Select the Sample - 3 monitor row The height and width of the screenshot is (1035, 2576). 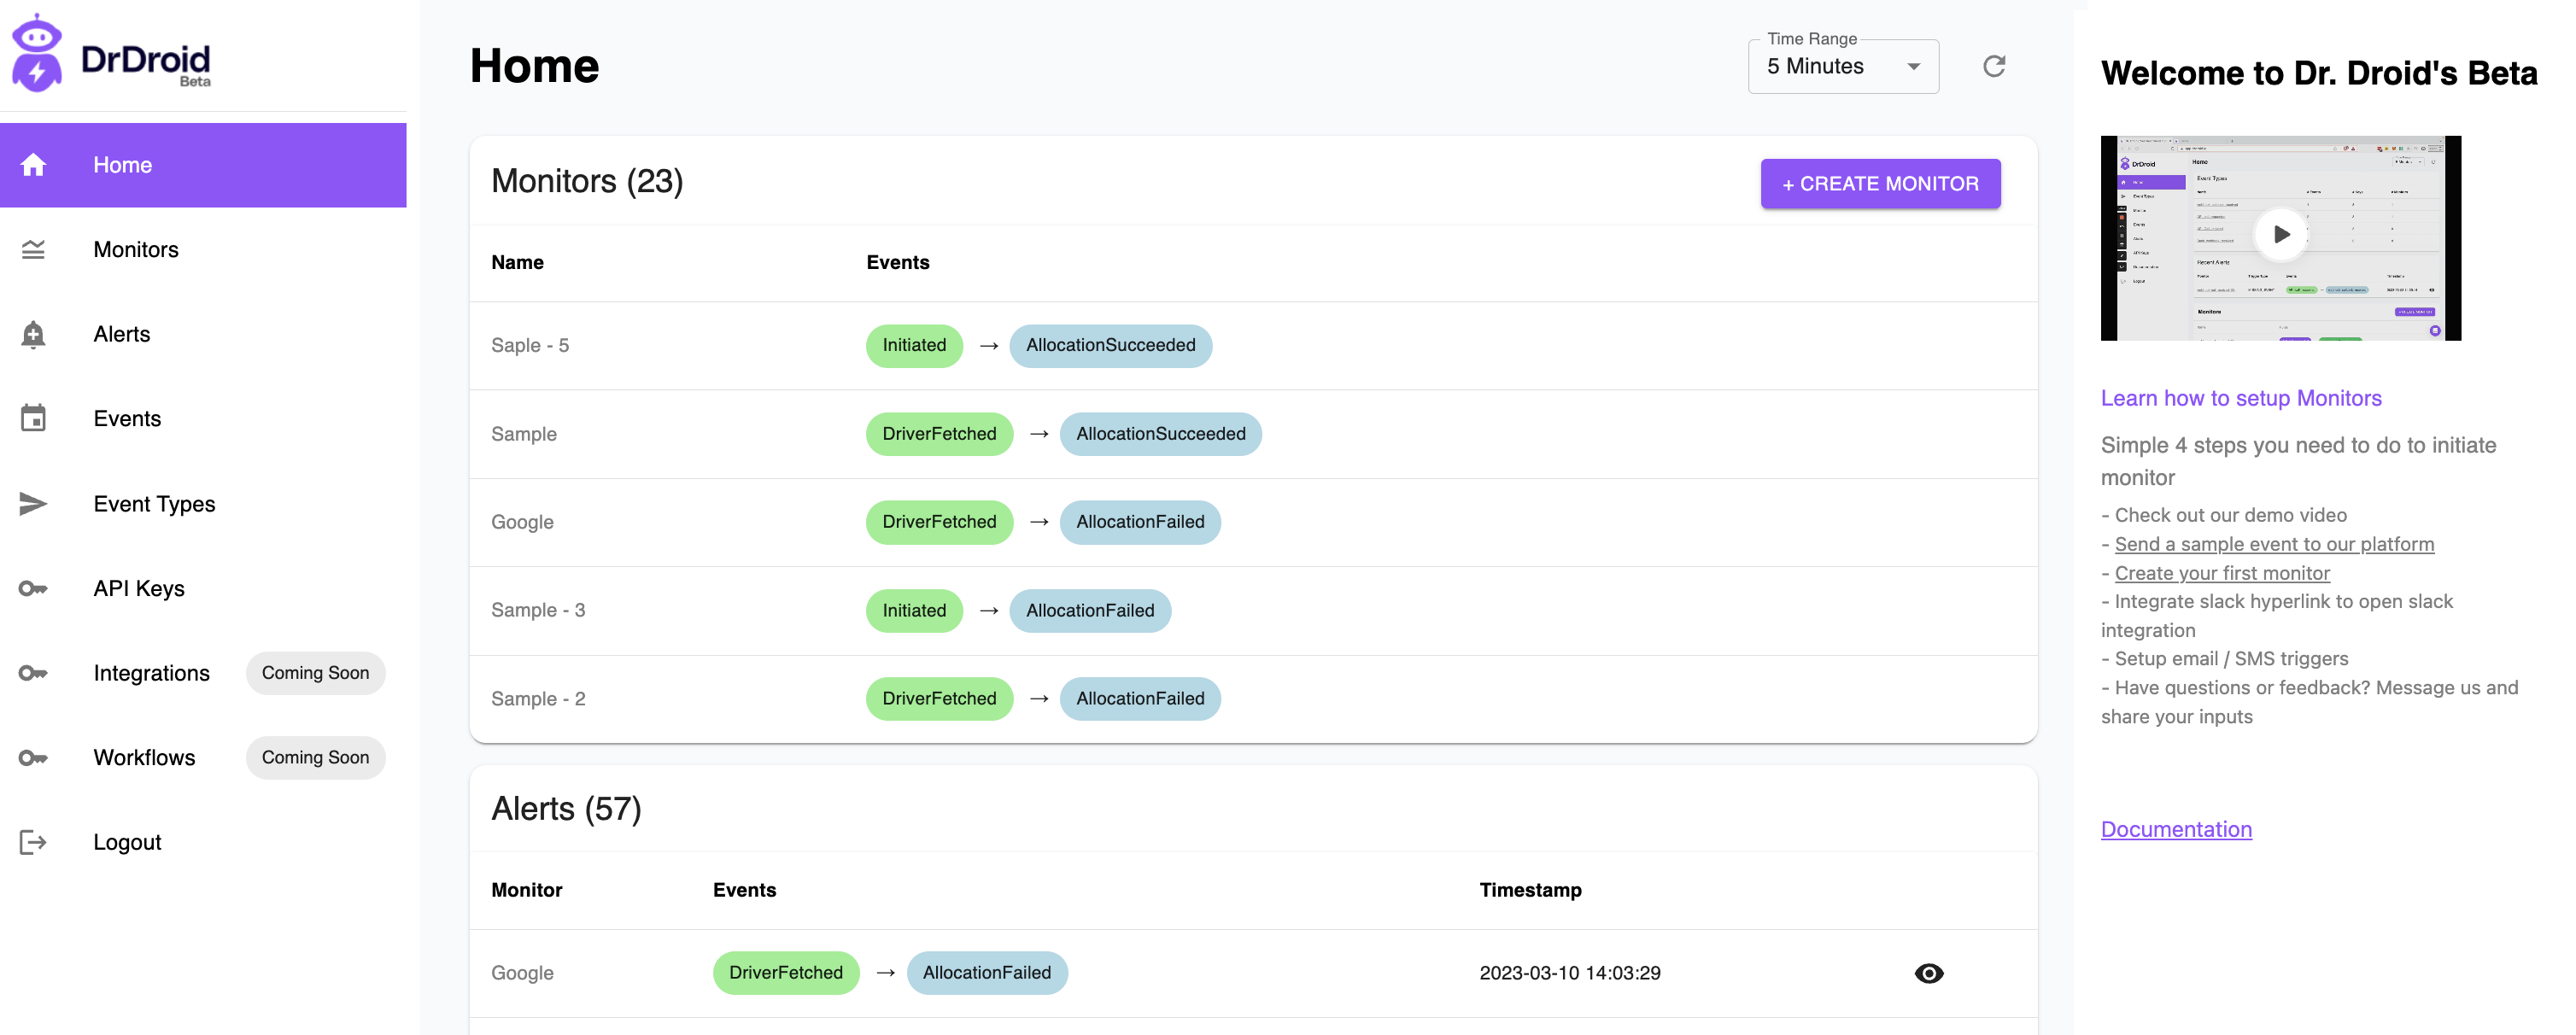coord(538,610)
